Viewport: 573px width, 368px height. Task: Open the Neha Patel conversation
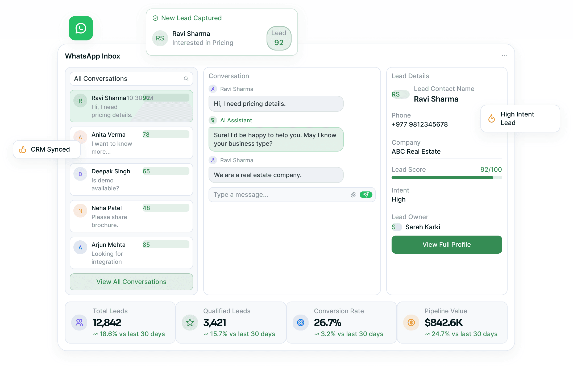(131, 216)
